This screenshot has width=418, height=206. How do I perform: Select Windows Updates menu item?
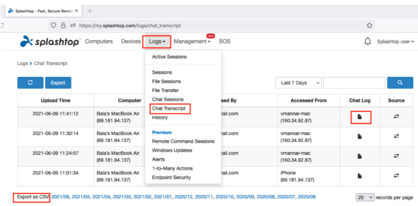coord(172,151)
